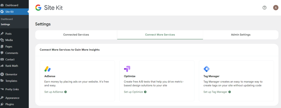Click the Plugins plug icon in the sidebar

[2, 104]
